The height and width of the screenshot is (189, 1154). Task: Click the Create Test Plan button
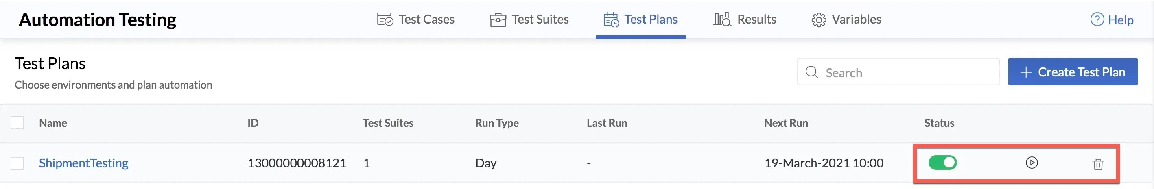[1073, 72]
